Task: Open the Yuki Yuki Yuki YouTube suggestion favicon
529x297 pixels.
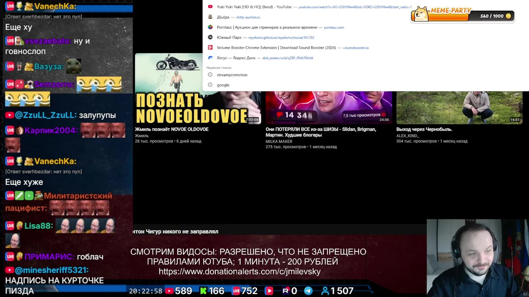Action: point(210,7)
